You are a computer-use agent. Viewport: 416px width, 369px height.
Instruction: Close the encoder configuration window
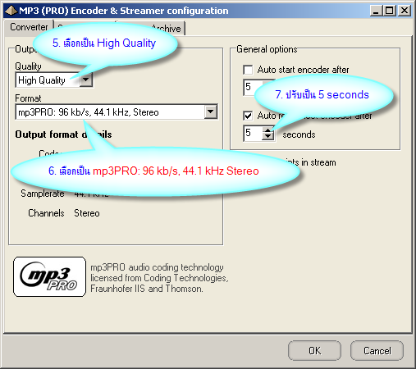(x=405, y=11)
